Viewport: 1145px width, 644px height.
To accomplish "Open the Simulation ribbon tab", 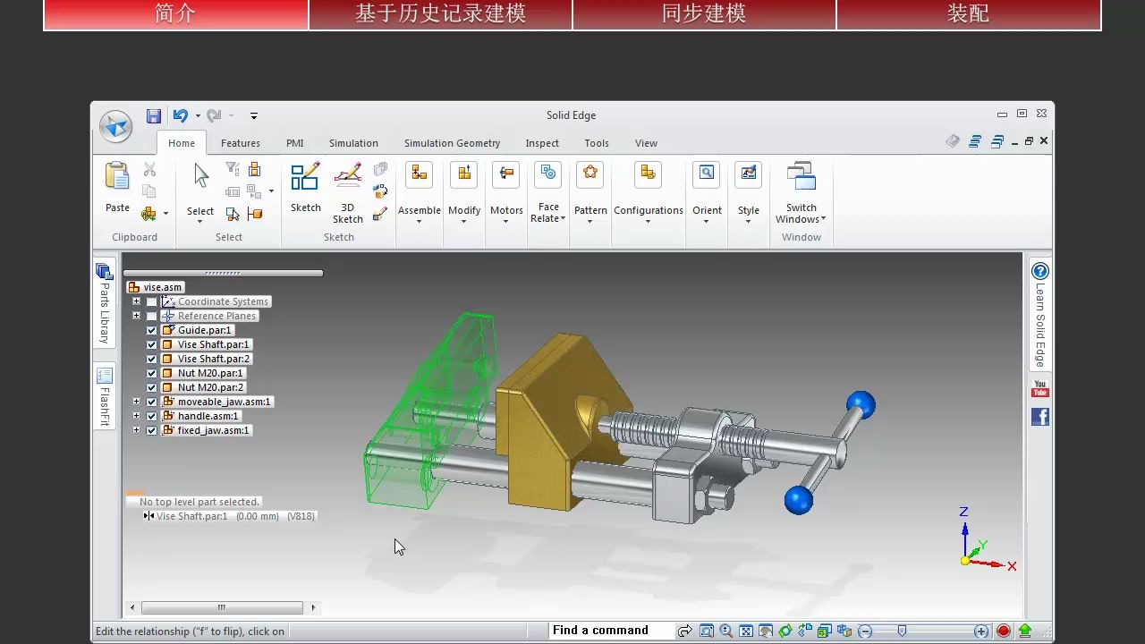I will 353,143.
